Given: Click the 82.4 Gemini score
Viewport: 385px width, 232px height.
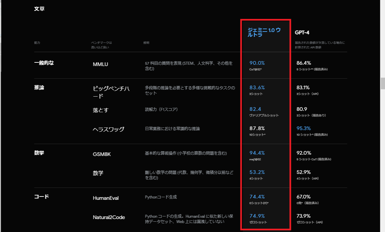Looking at the screenshot, I should click(255, 109).
